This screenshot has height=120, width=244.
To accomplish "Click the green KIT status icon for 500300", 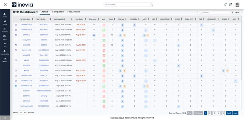I will (104, 40).
